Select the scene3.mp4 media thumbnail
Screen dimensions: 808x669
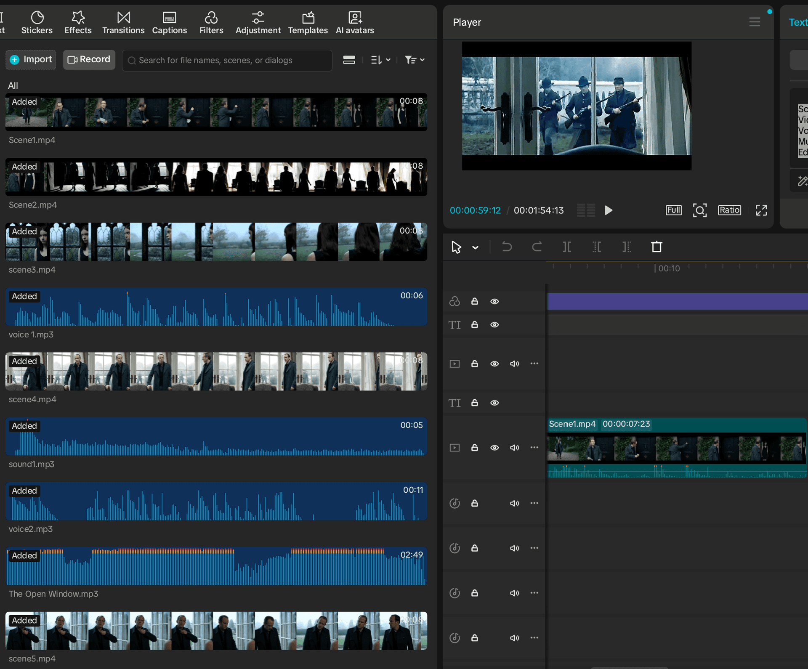[216, 242]
